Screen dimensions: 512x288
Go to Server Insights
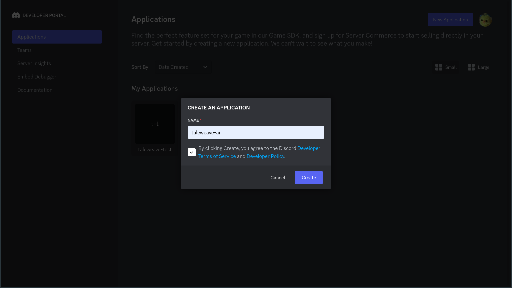click(34, 64)
